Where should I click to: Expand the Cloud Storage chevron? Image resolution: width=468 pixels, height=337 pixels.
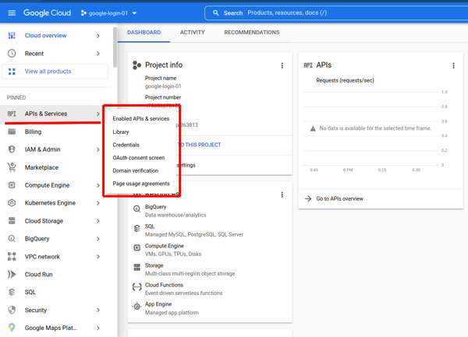click(x=98, y=221)
